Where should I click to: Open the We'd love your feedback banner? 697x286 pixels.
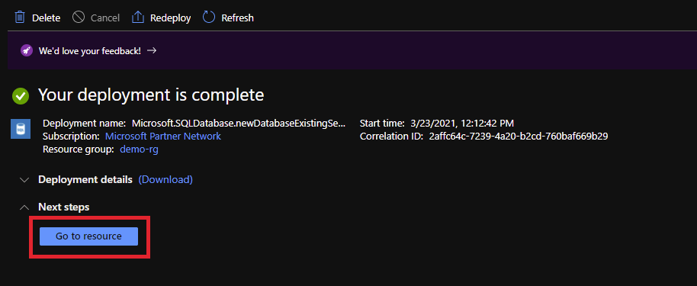pos(90,50)
